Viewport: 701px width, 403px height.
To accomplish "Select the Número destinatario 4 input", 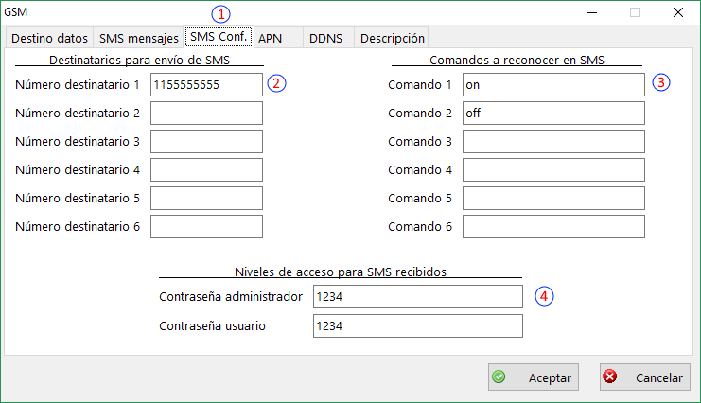I will (205, 170).
